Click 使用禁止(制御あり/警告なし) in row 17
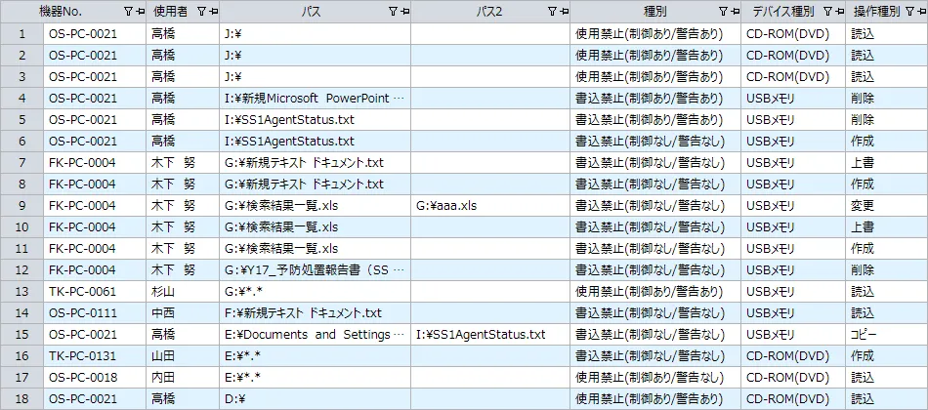Viewport: 928px width, 410px height. point(656,378)
